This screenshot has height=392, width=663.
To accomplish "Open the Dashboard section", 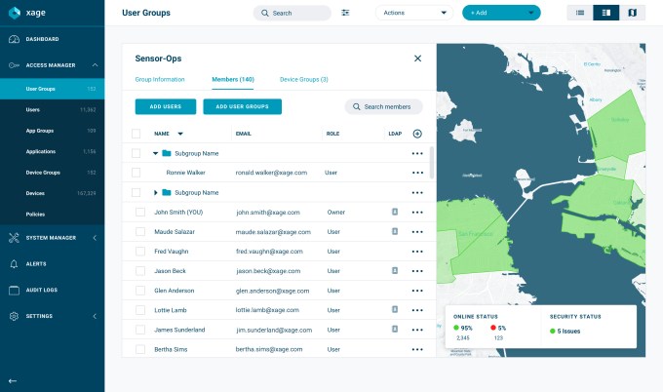I will 42,39.
